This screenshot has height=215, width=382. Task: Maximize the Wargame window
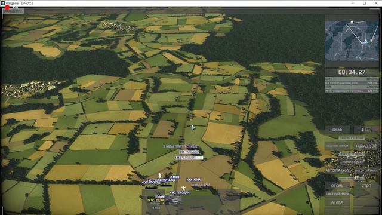365,3
